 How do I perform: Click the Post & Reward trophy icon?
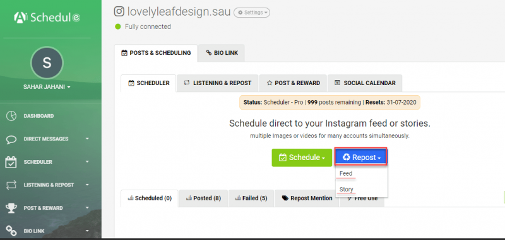(x=11, y=209)
